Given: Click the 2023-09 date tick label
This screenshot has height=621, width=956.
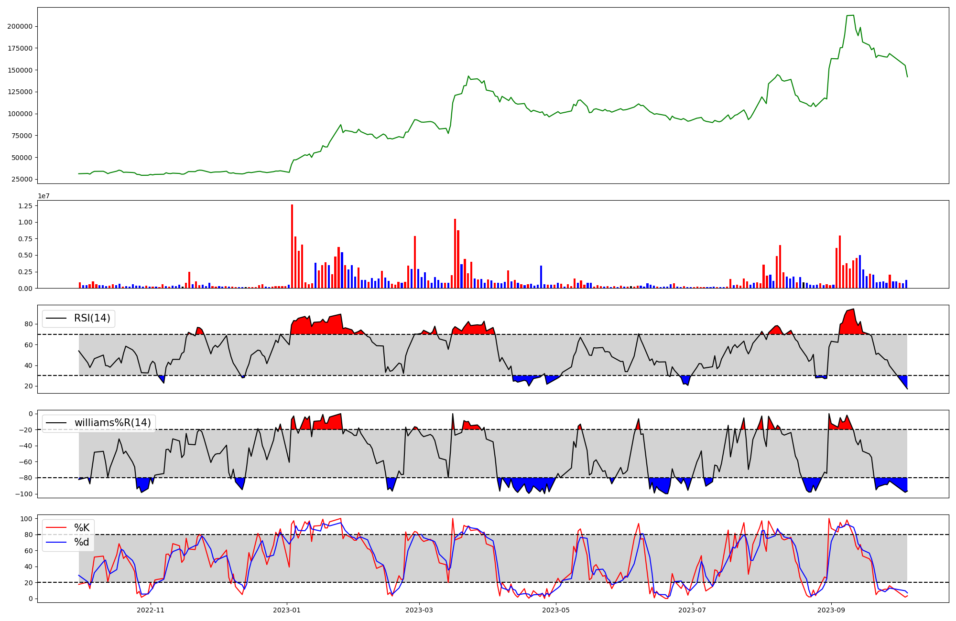Looking at the screenshot, I should (831, 610).
